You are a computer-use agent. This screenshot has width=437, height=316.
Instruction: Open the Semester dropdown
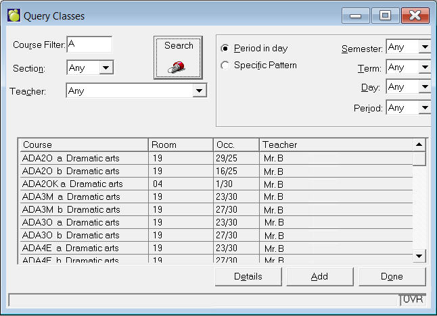[x=424, y=47]
